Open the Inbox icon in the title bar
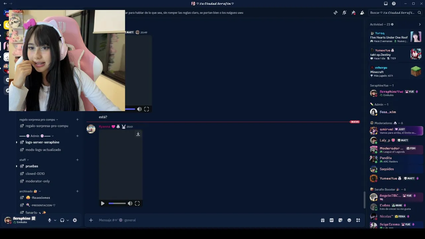The width and height of the screenshot is (425, 239). tap(385, 3)
